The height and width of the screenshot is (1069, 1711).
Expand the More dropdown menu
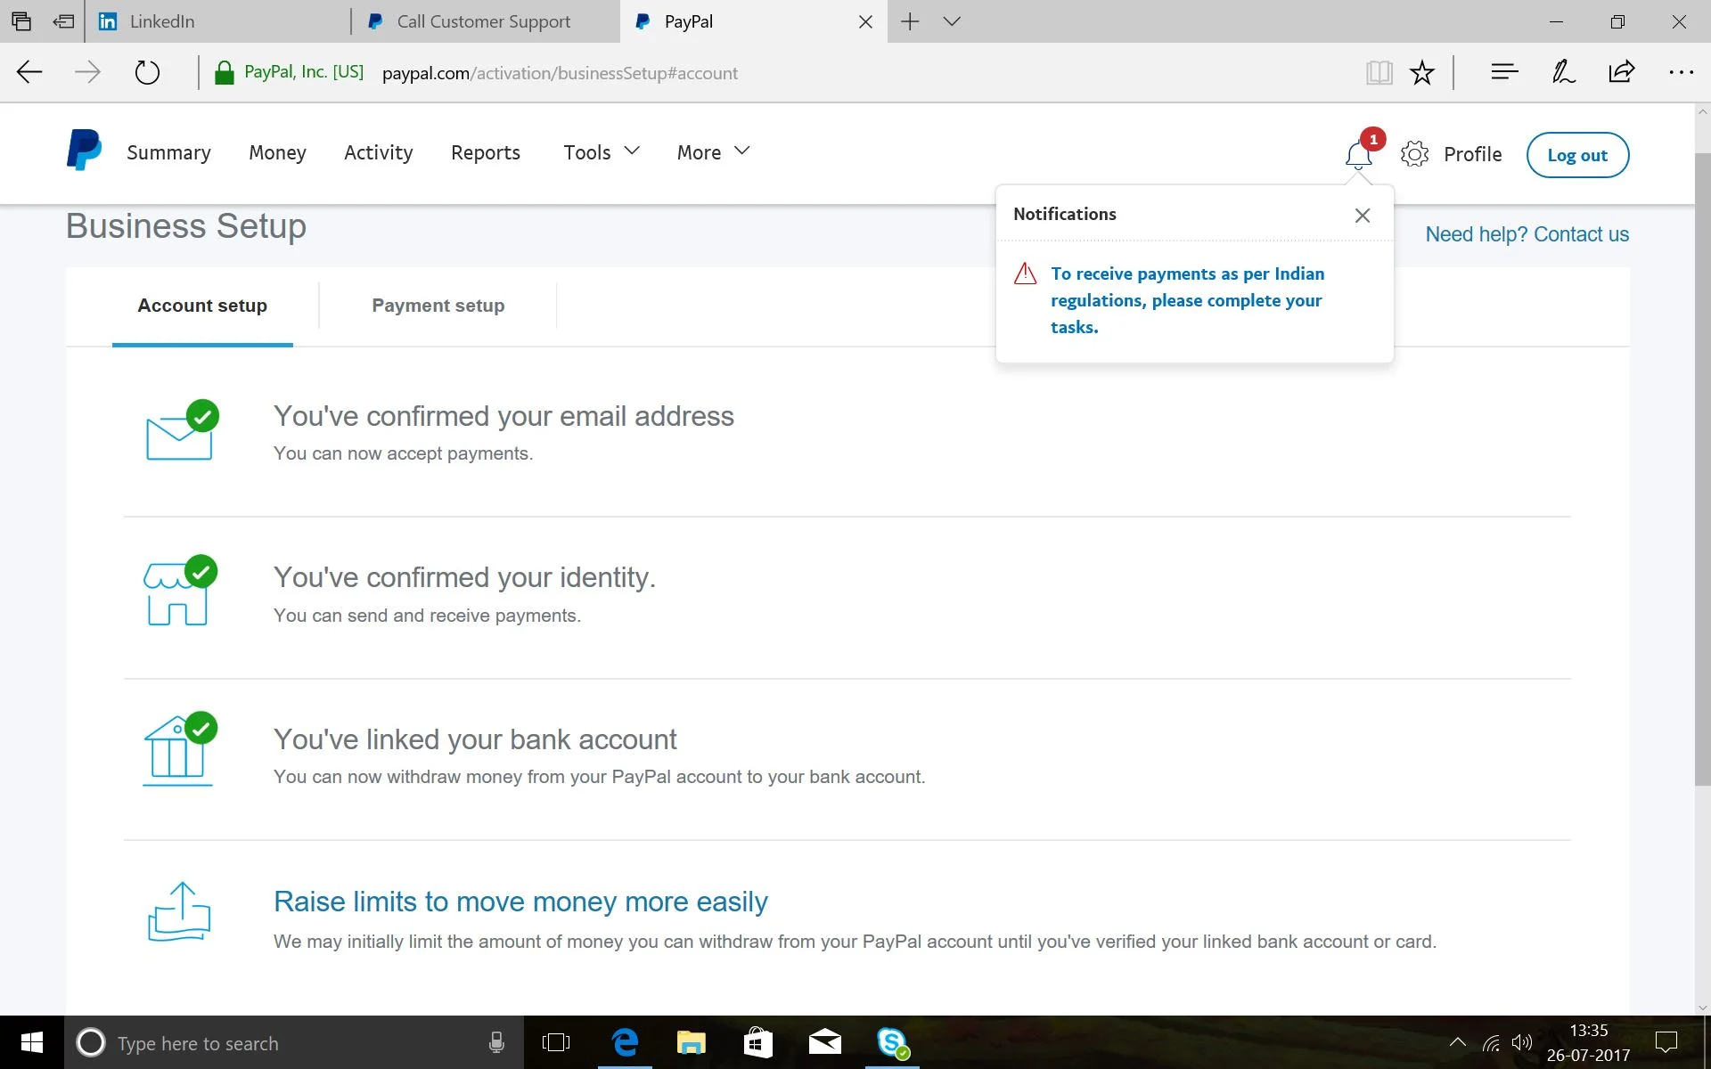pyautogui.click(x=713, y=152)
